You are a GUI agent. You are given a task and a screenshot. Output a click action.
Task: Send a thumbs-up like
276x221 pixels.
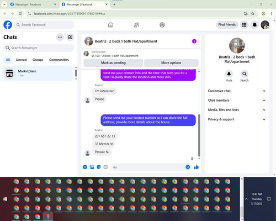(x=197, y=167)
